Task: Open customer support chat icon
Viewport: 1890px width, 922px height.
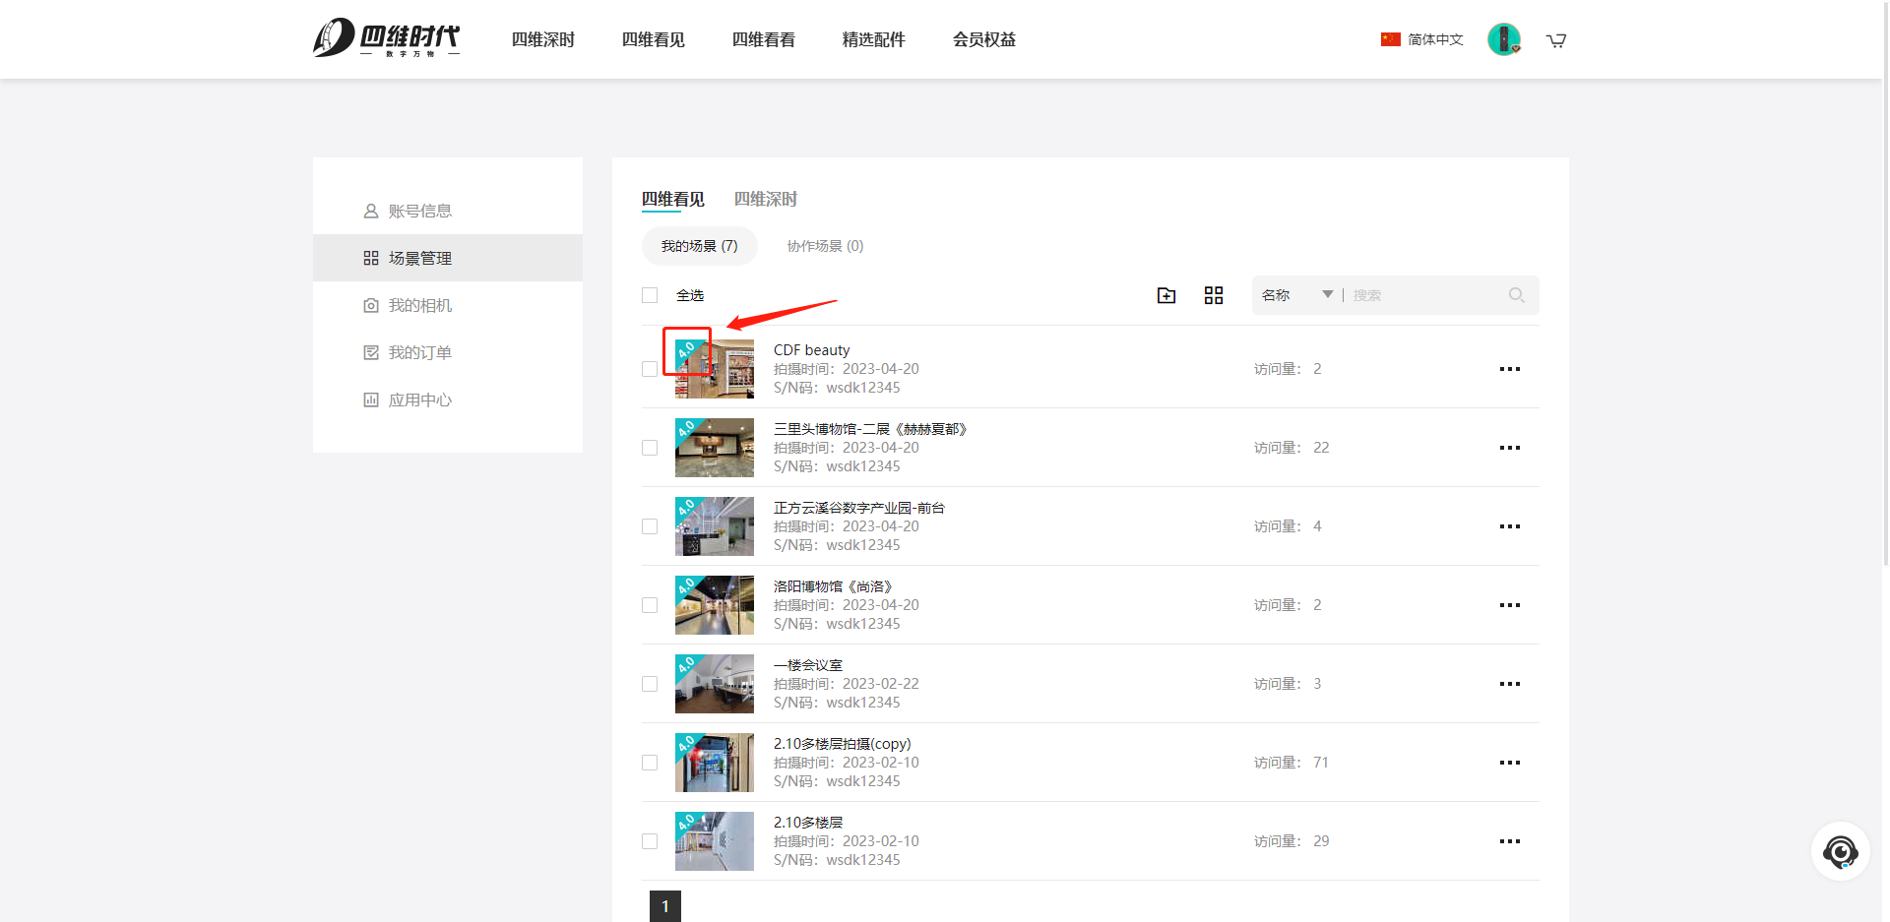Action: tap(1840, 851)
